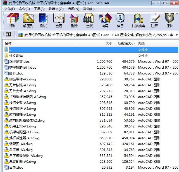Select file 按滚支架-A3.dwg
The image size is (179, 172).
[x=91, y=103]
